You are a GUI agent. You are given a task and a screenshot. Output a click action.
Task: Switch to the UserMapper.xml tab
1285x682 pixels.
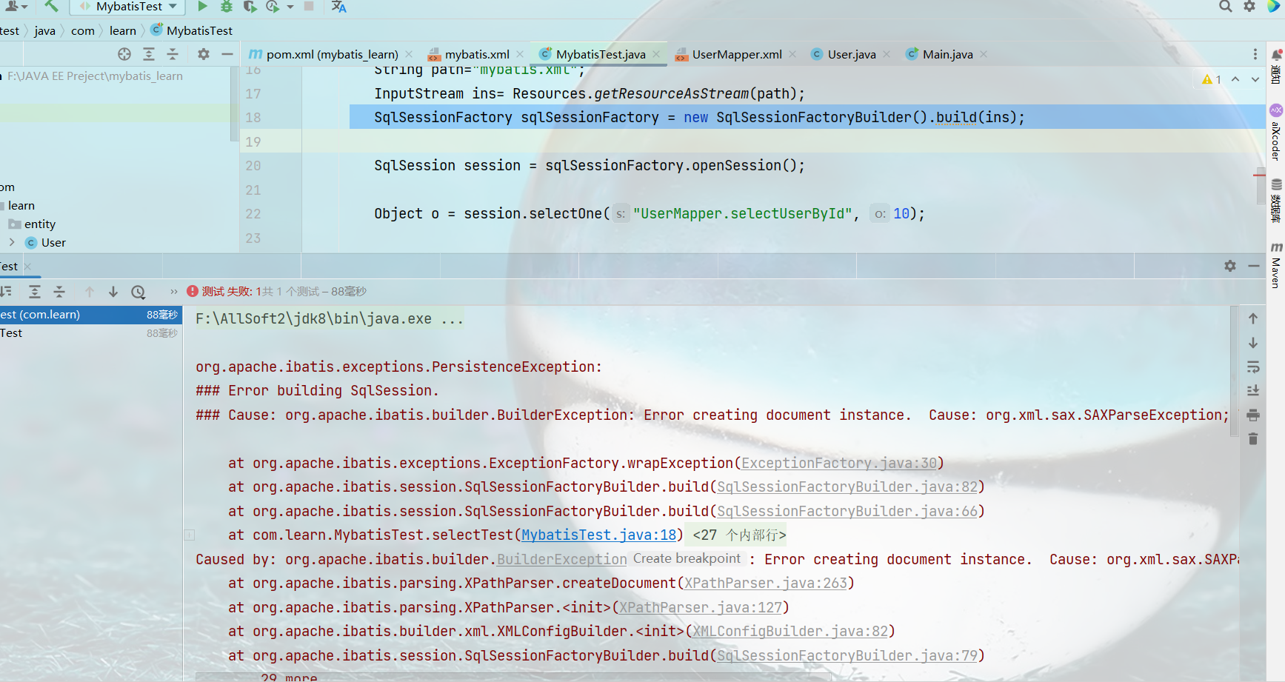(x=738, y=53)
